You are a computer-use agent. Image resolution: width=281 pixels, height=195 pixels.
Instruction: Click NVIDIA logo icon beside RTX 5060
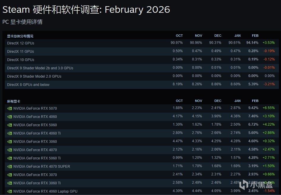[x=9, y=125]
